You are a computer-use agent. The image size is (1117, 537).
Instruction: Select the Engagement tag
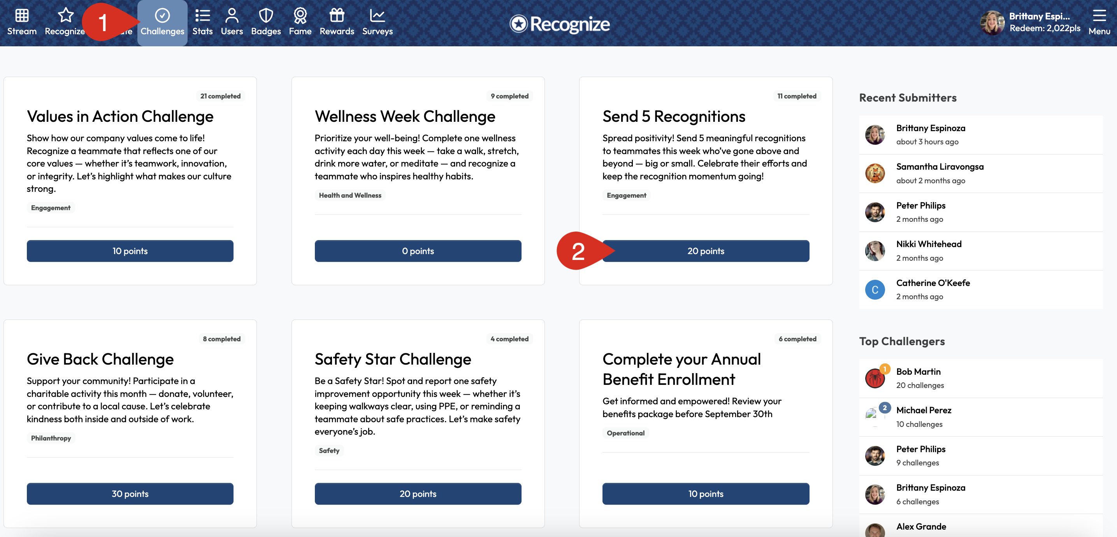click(x=51, y=208)
